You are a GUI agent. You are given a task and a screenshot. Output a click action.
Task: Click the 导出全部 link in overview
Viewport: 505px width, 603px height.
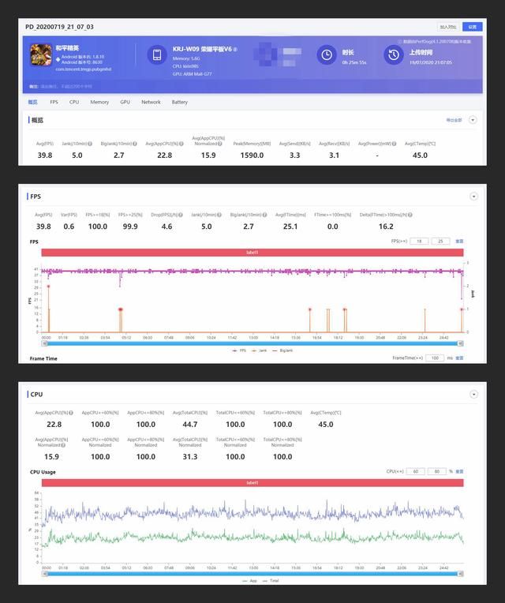point(454,120)
